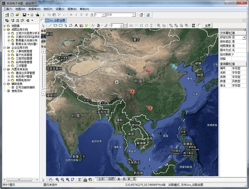Toggle the checkbox left of 全屏 button

pos(200,25)
